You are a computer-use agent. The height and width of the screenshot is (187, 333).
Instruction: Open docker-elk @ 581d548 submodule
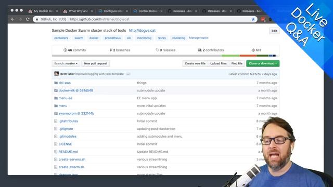coord(76,90)
